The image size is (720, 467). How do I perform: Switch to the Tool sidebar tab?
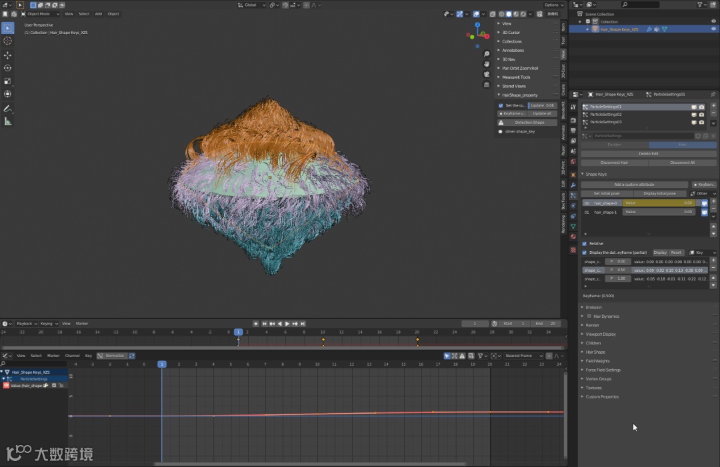(563, 41)
